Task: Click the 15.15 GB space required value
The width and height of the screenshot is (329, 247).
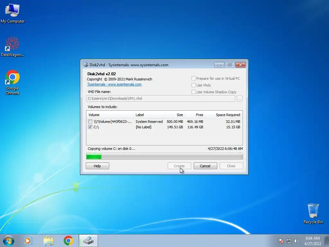Action: click(x=233, y=127)
